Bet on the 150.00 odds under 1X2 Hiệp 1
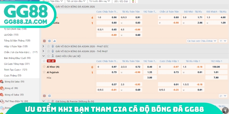This screenshot has width=229, height=114. tap(216, 67)
